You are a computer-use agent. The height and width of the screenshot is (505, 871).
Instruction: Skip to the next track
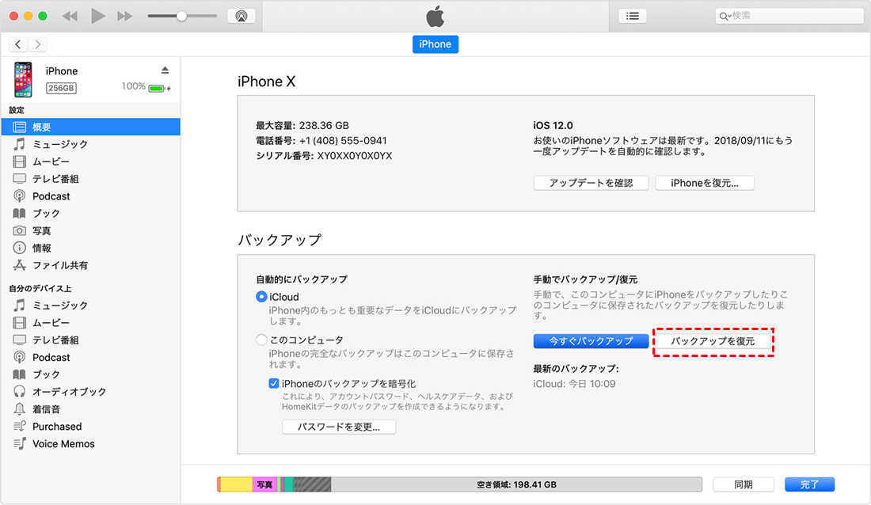[124, 16]
